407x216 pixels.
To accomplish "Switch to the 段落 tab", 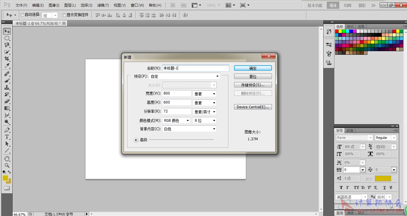I will tap(350, 131).
